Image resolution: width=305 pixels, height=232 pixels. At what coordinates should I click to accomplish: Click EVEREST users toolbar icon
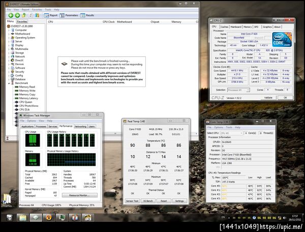[37, 15]
